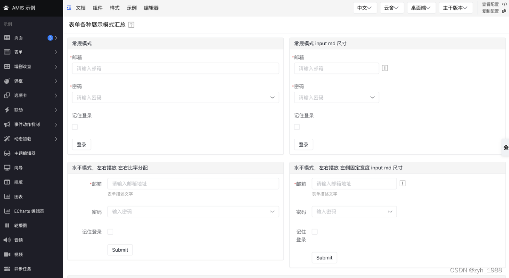Click the 向导 monitor icon
Image resolution: width=509 pixels, height=278 pixels.
pyautogui.click(x=7, y=167)
